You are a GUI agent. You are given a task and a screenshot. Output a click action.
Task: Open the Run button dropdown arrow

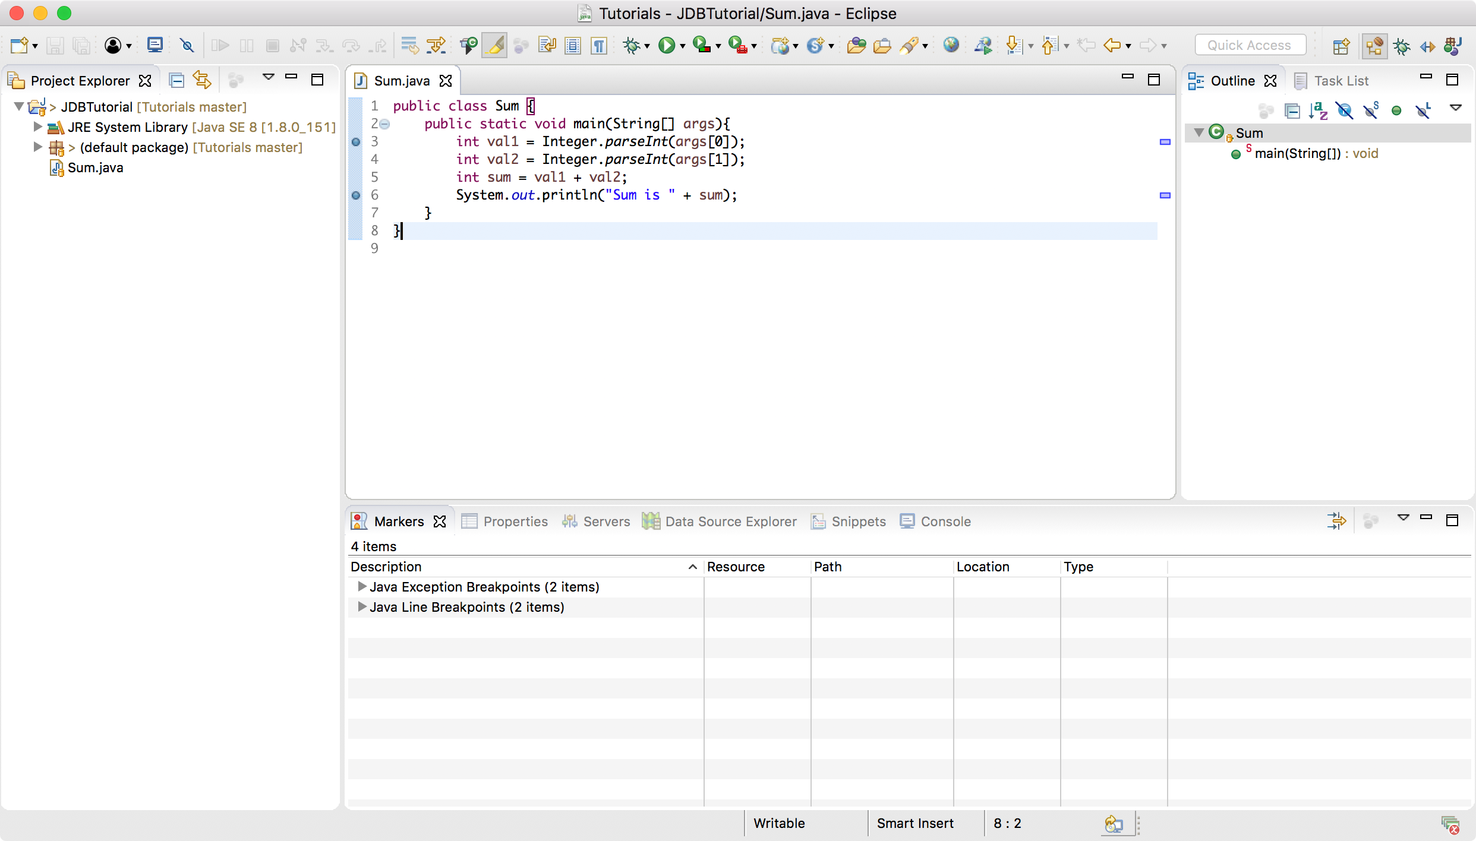pyautogui.click(x=682, y=46)
